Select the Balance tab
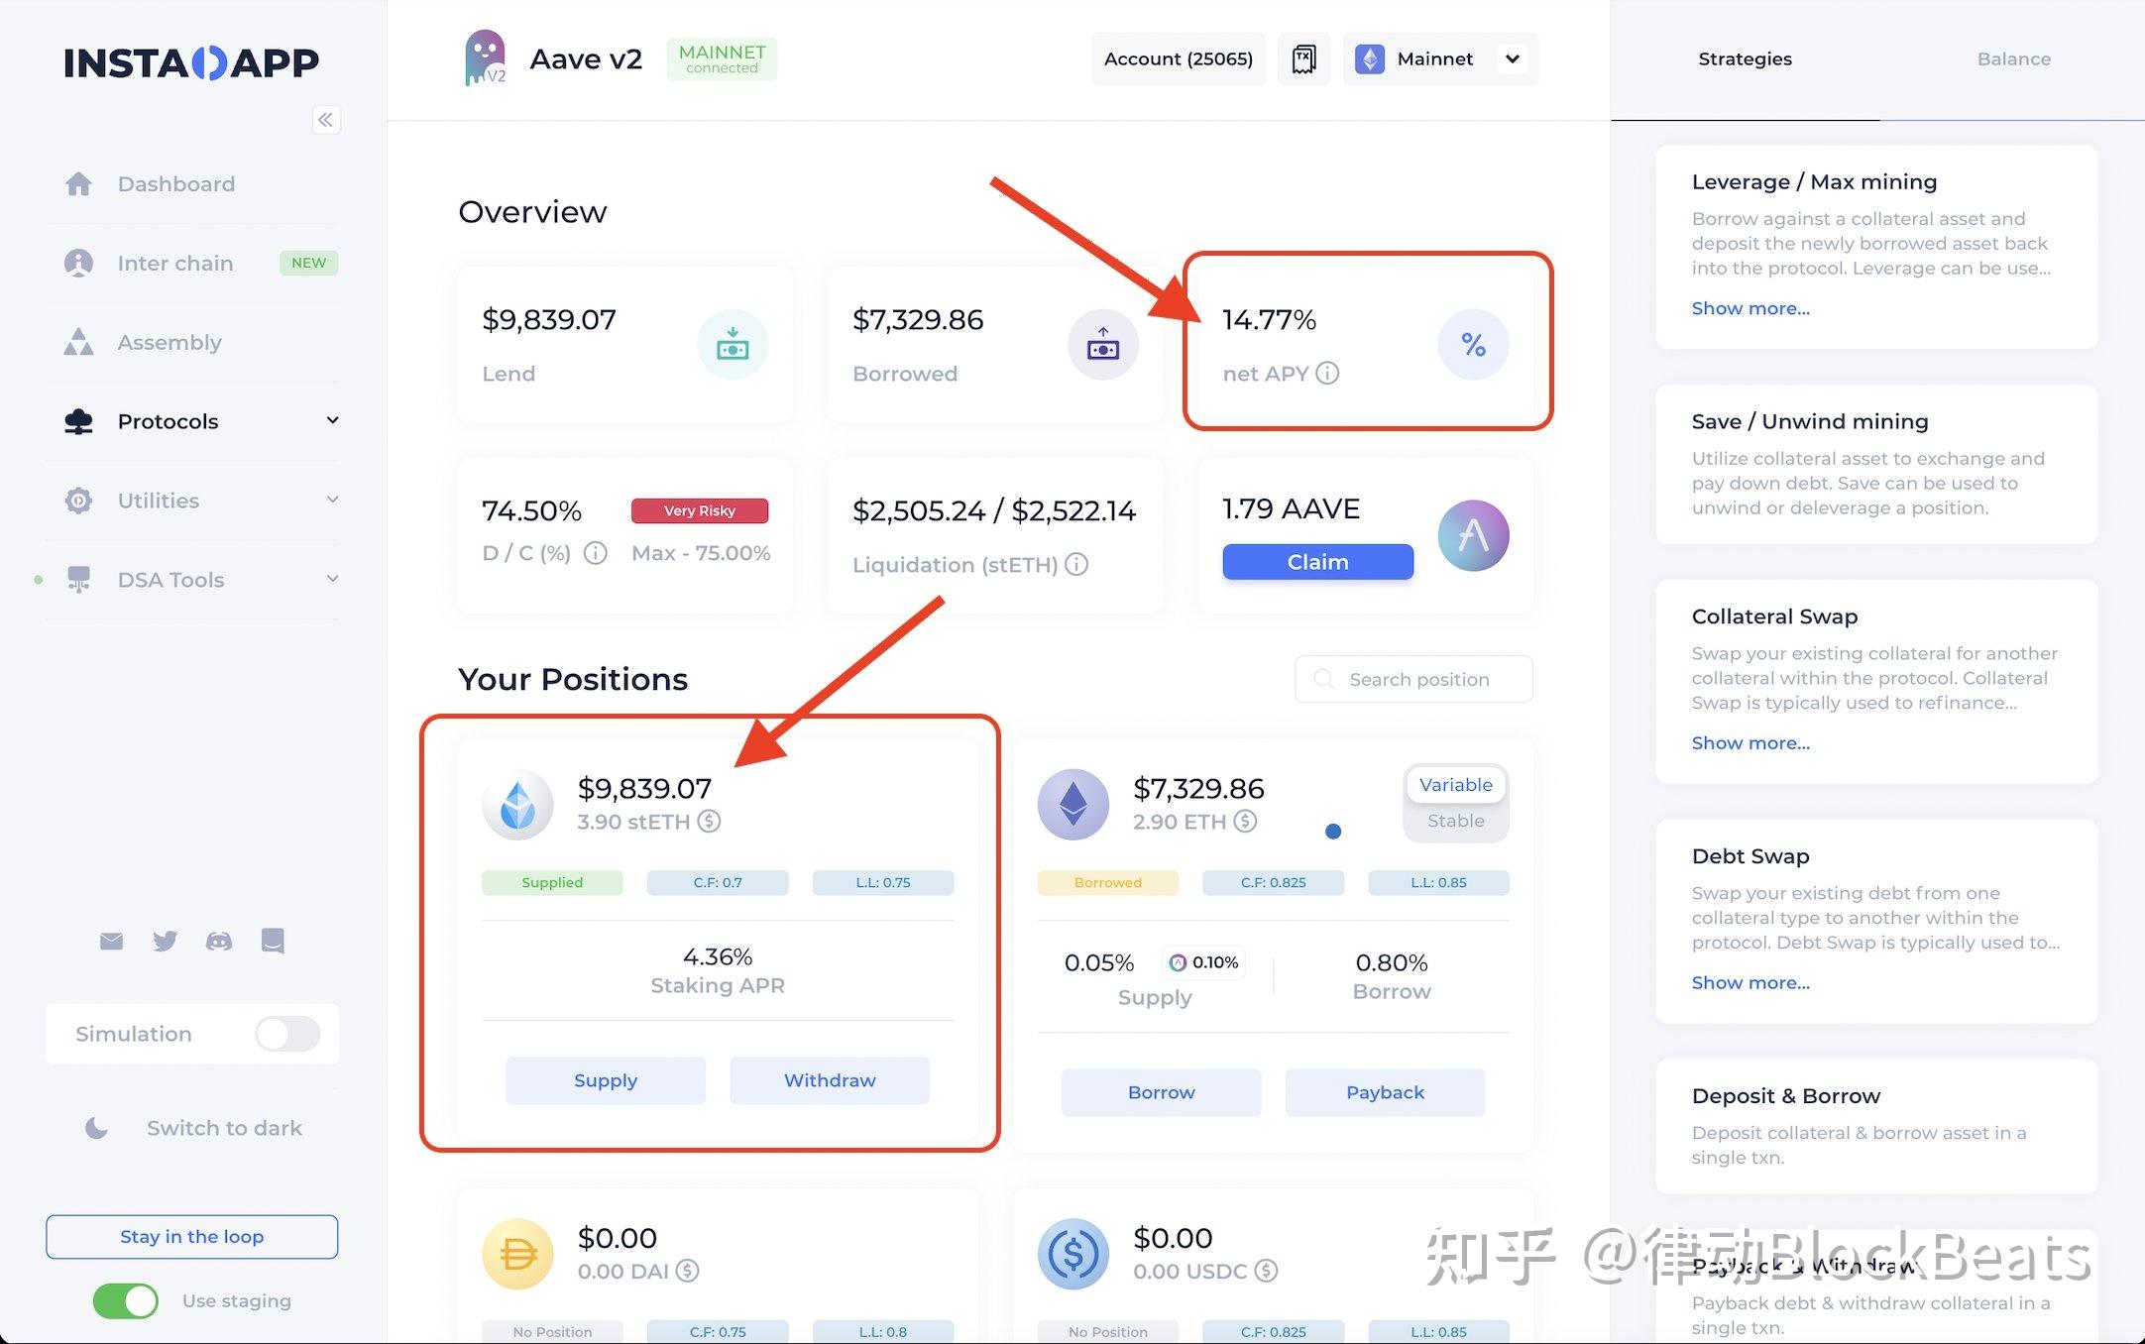2145x1344 pixels. (2012, 58)
